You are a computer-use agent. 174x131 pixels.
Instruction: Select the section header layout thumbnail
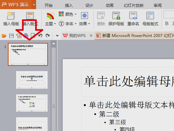pos(32,124)
